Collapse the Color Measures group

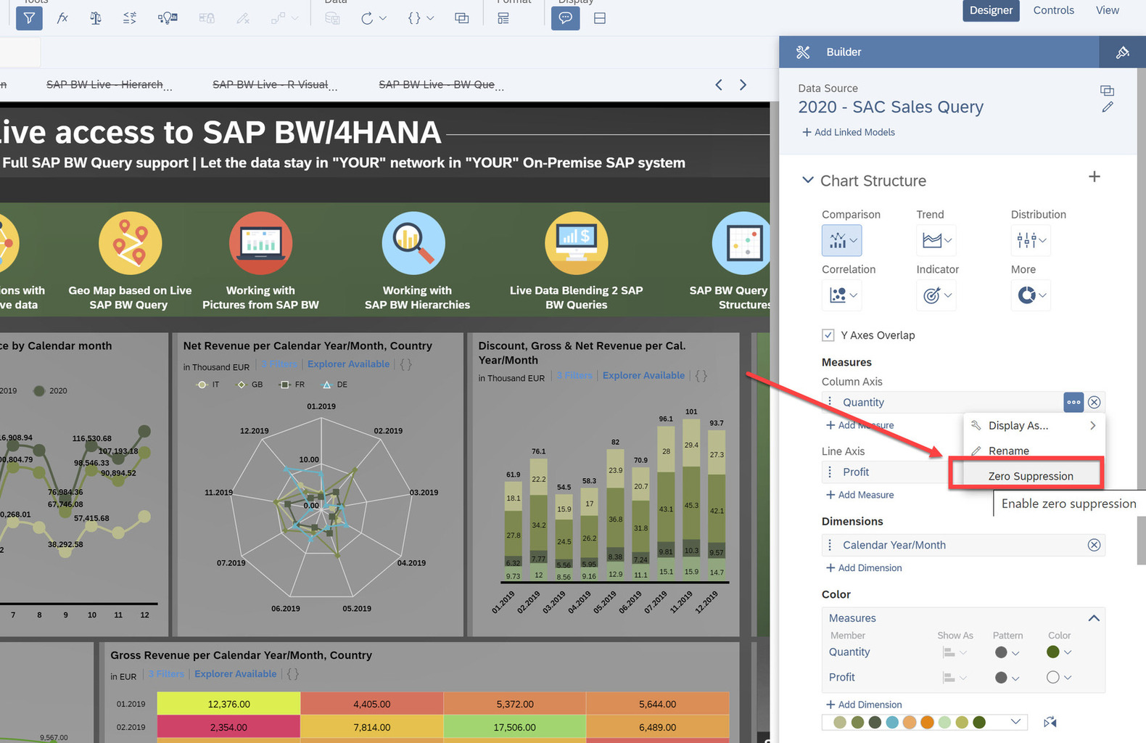tap(1094, 618)
